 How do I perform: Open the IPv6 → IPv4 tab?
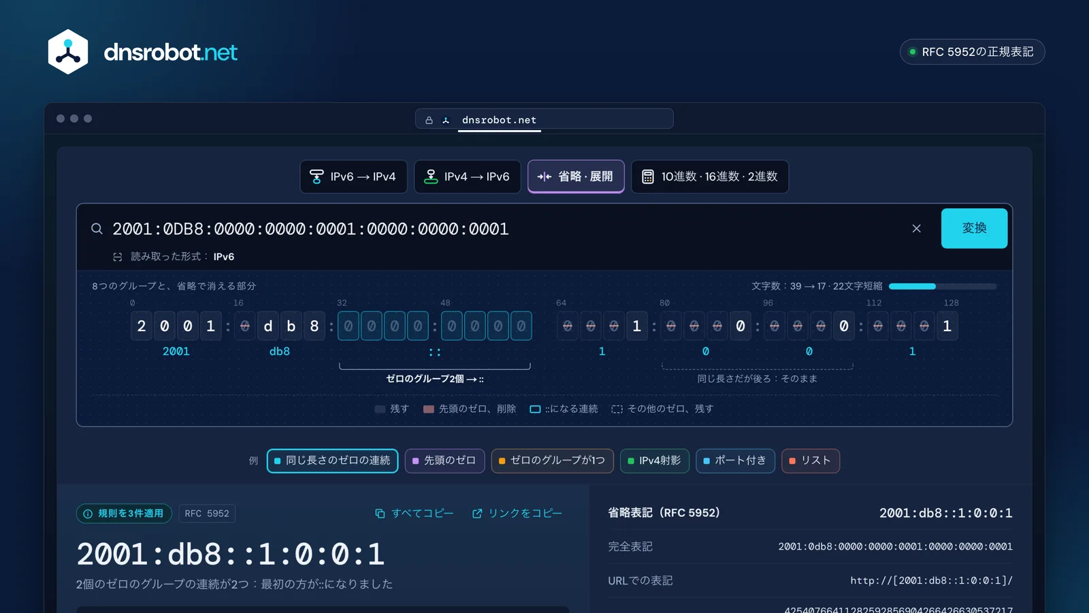pyautogui.click(x=353, y=177)
